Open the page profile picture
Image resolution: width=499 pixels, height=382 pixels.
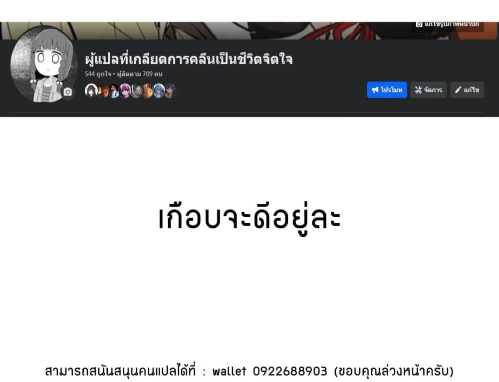pyautogui.click(x=43, y=64)
